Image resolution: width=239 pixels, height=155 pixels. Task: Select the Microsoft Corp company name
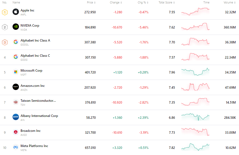[x=31, y=70]
